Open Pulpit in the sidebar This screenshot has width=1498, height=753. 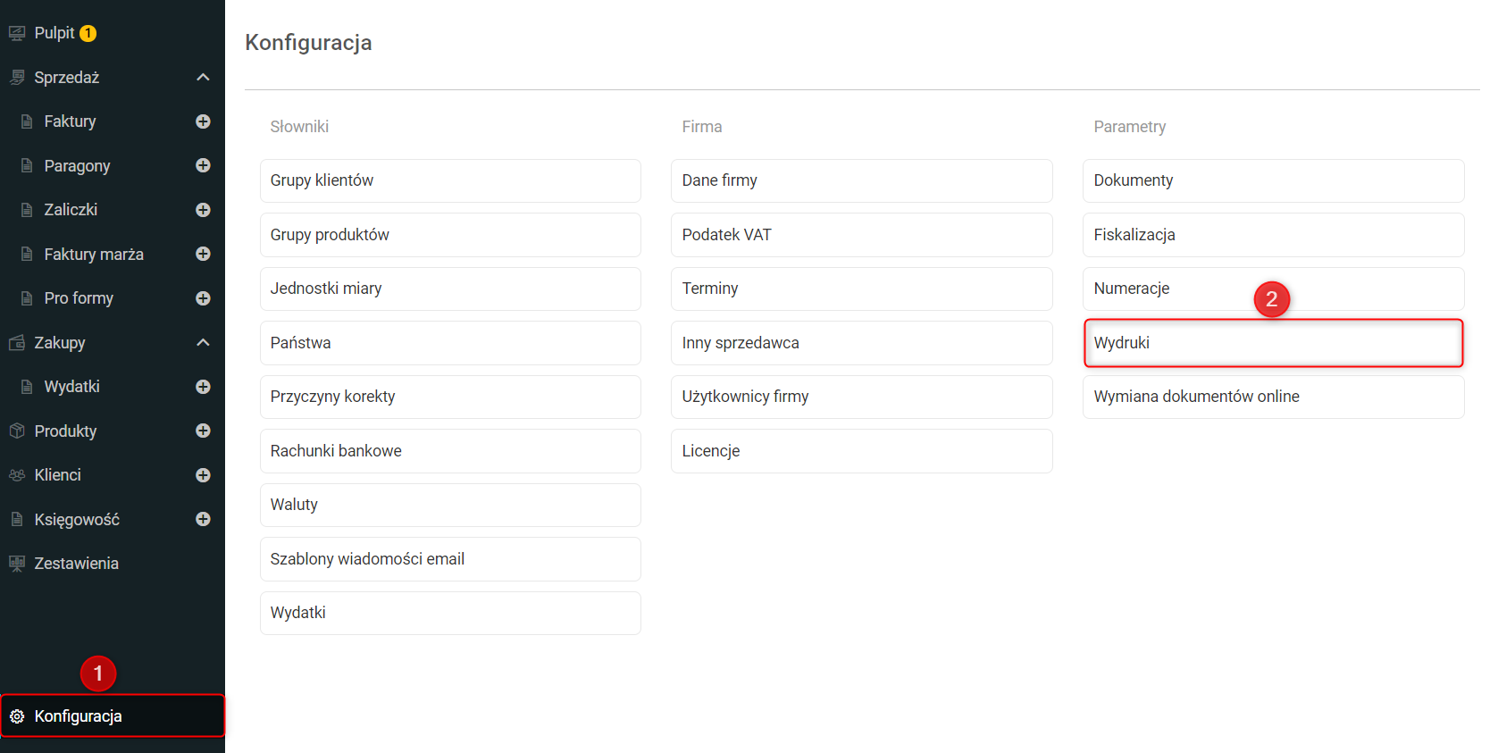tap(54, 33)
